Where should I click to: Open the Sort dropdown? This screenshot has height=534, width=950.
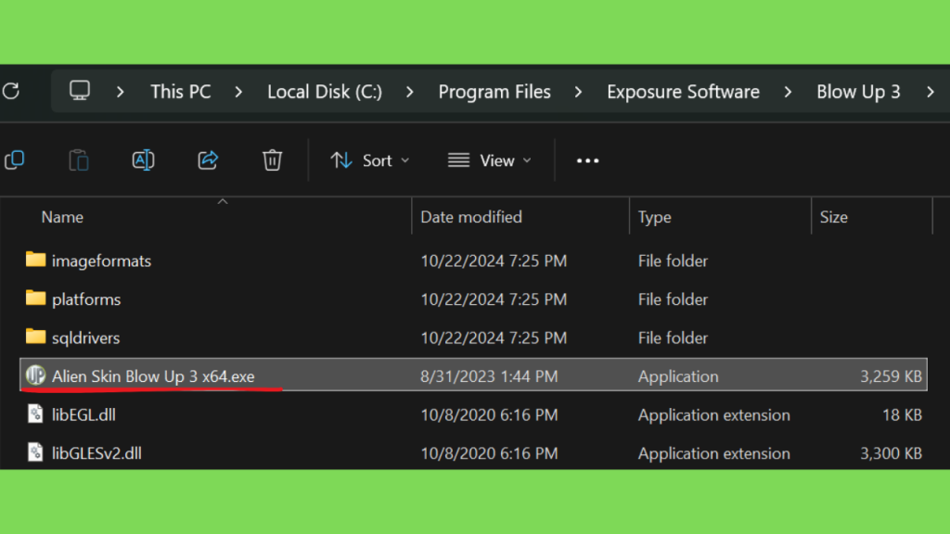click(x=370, y=160)
